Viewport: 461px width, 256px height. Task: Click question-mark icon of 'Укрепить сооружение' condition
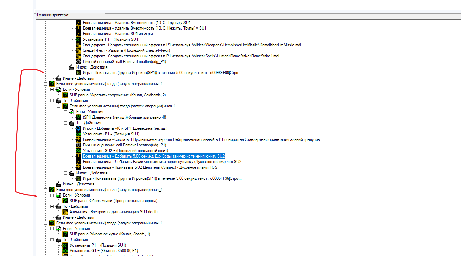coord(65,95)
